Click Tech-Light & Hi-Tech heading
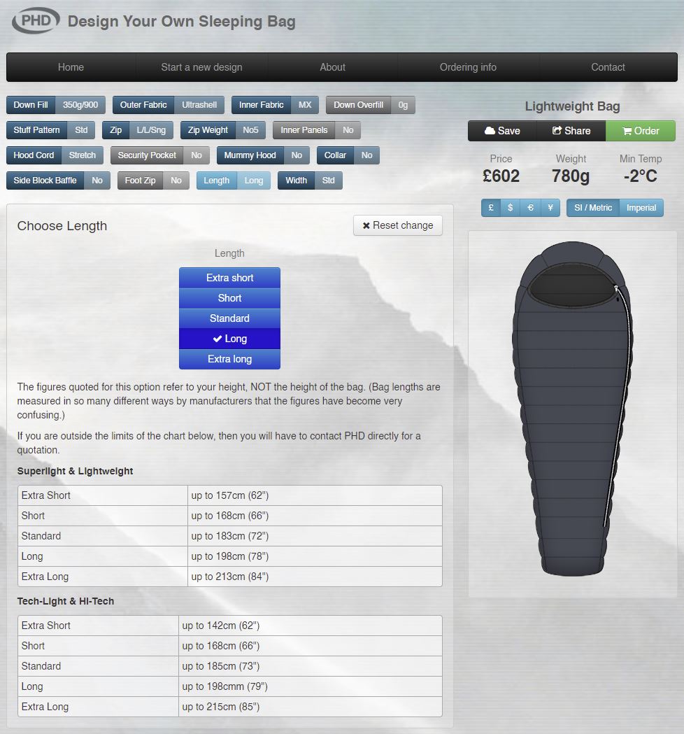Viewport: 684px width, 734px height. 66,601
